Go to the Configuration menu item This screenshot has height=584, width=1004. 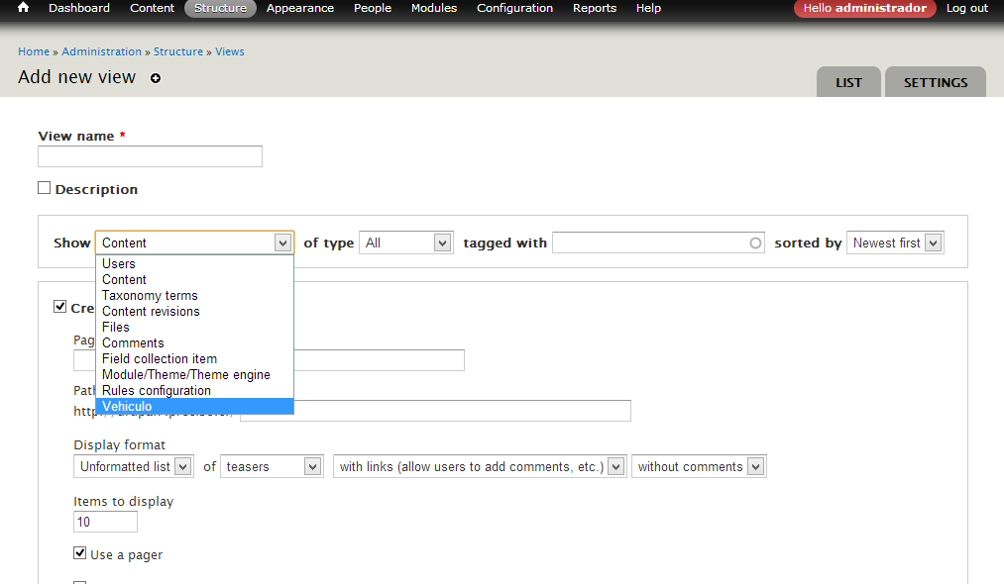click(514, 8)
